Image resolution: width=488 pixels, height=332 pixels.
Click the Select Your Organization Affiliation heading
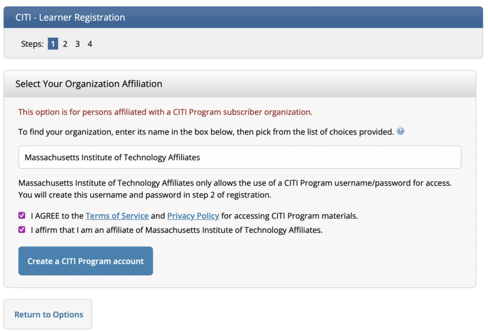89,84
